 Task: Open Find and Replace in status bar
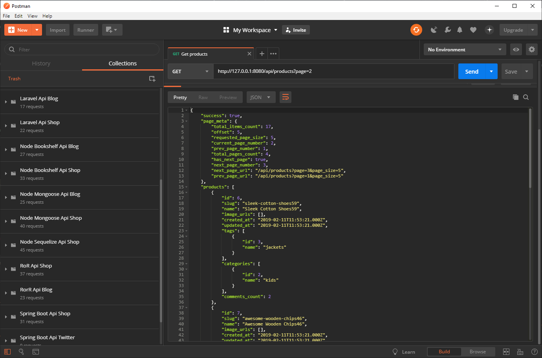pyautogui.click(x=22, y=352)
